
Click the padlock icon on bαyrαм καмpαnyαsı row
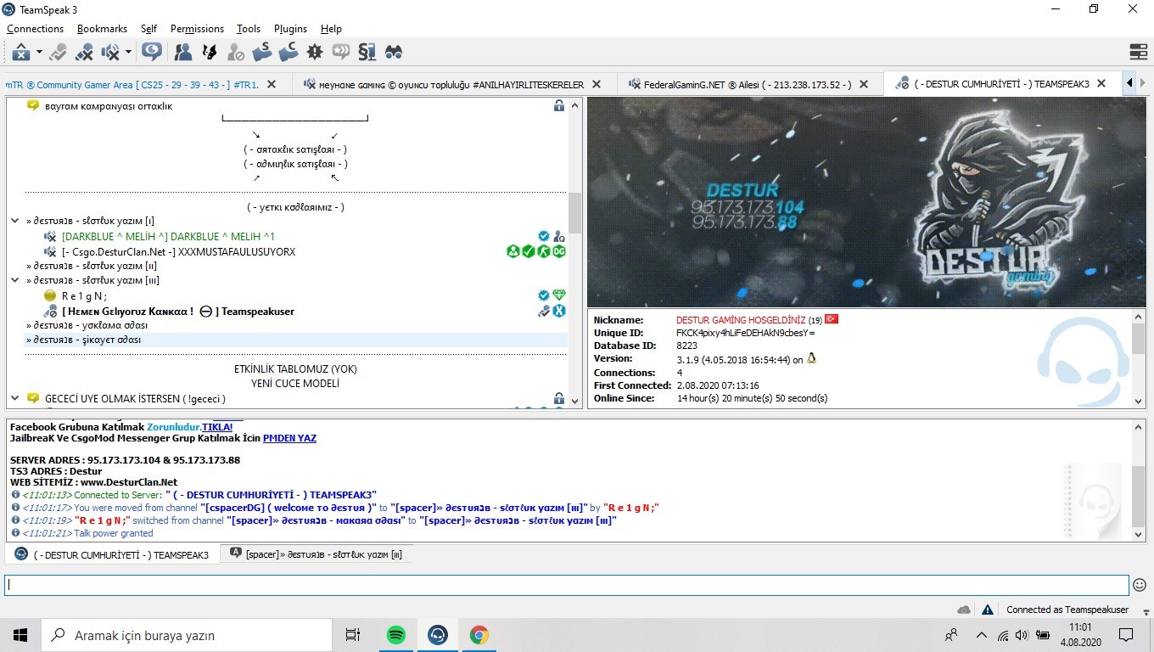tap(559, 106)
